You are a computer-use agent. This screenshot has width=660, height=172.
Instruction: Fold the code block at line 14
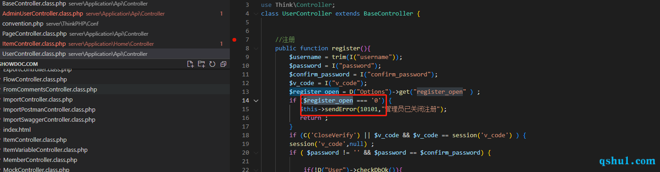256,100
